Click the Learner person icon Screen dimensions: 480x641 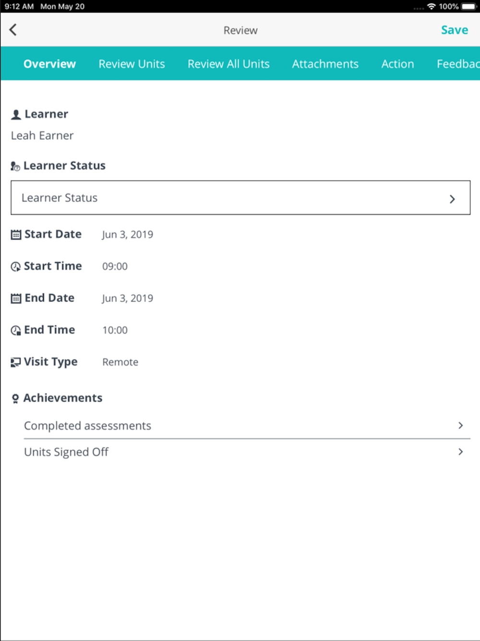click(x=16, y=114)
